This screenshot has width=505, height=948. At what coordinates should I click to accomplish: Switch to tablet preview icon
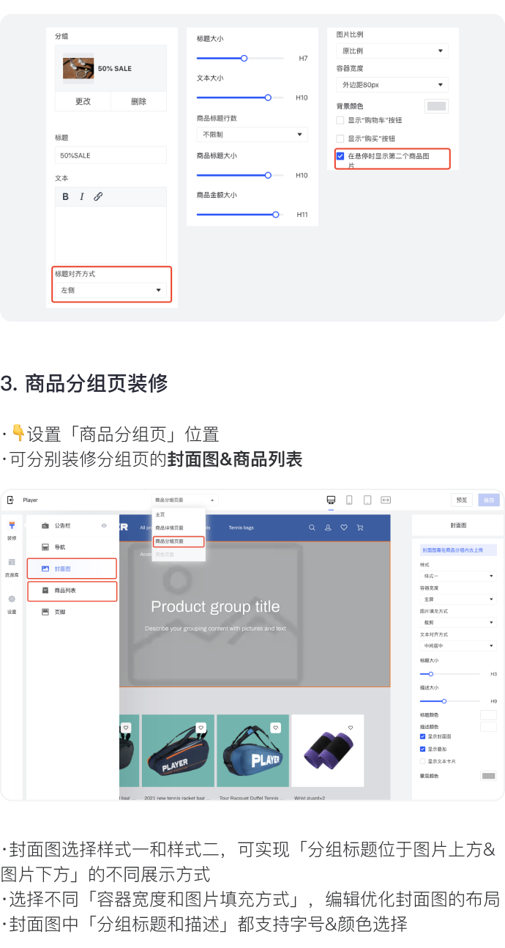click(x=367, y=500)
